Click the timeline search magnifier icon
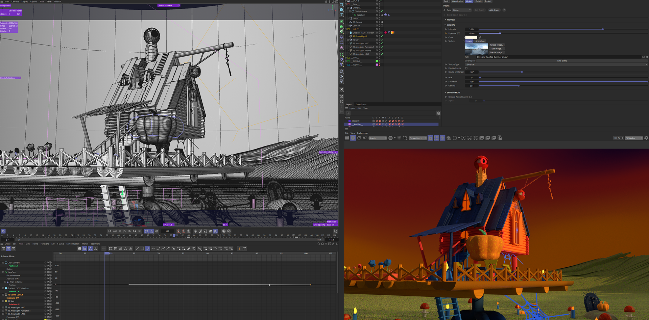 tap(319, 244)
